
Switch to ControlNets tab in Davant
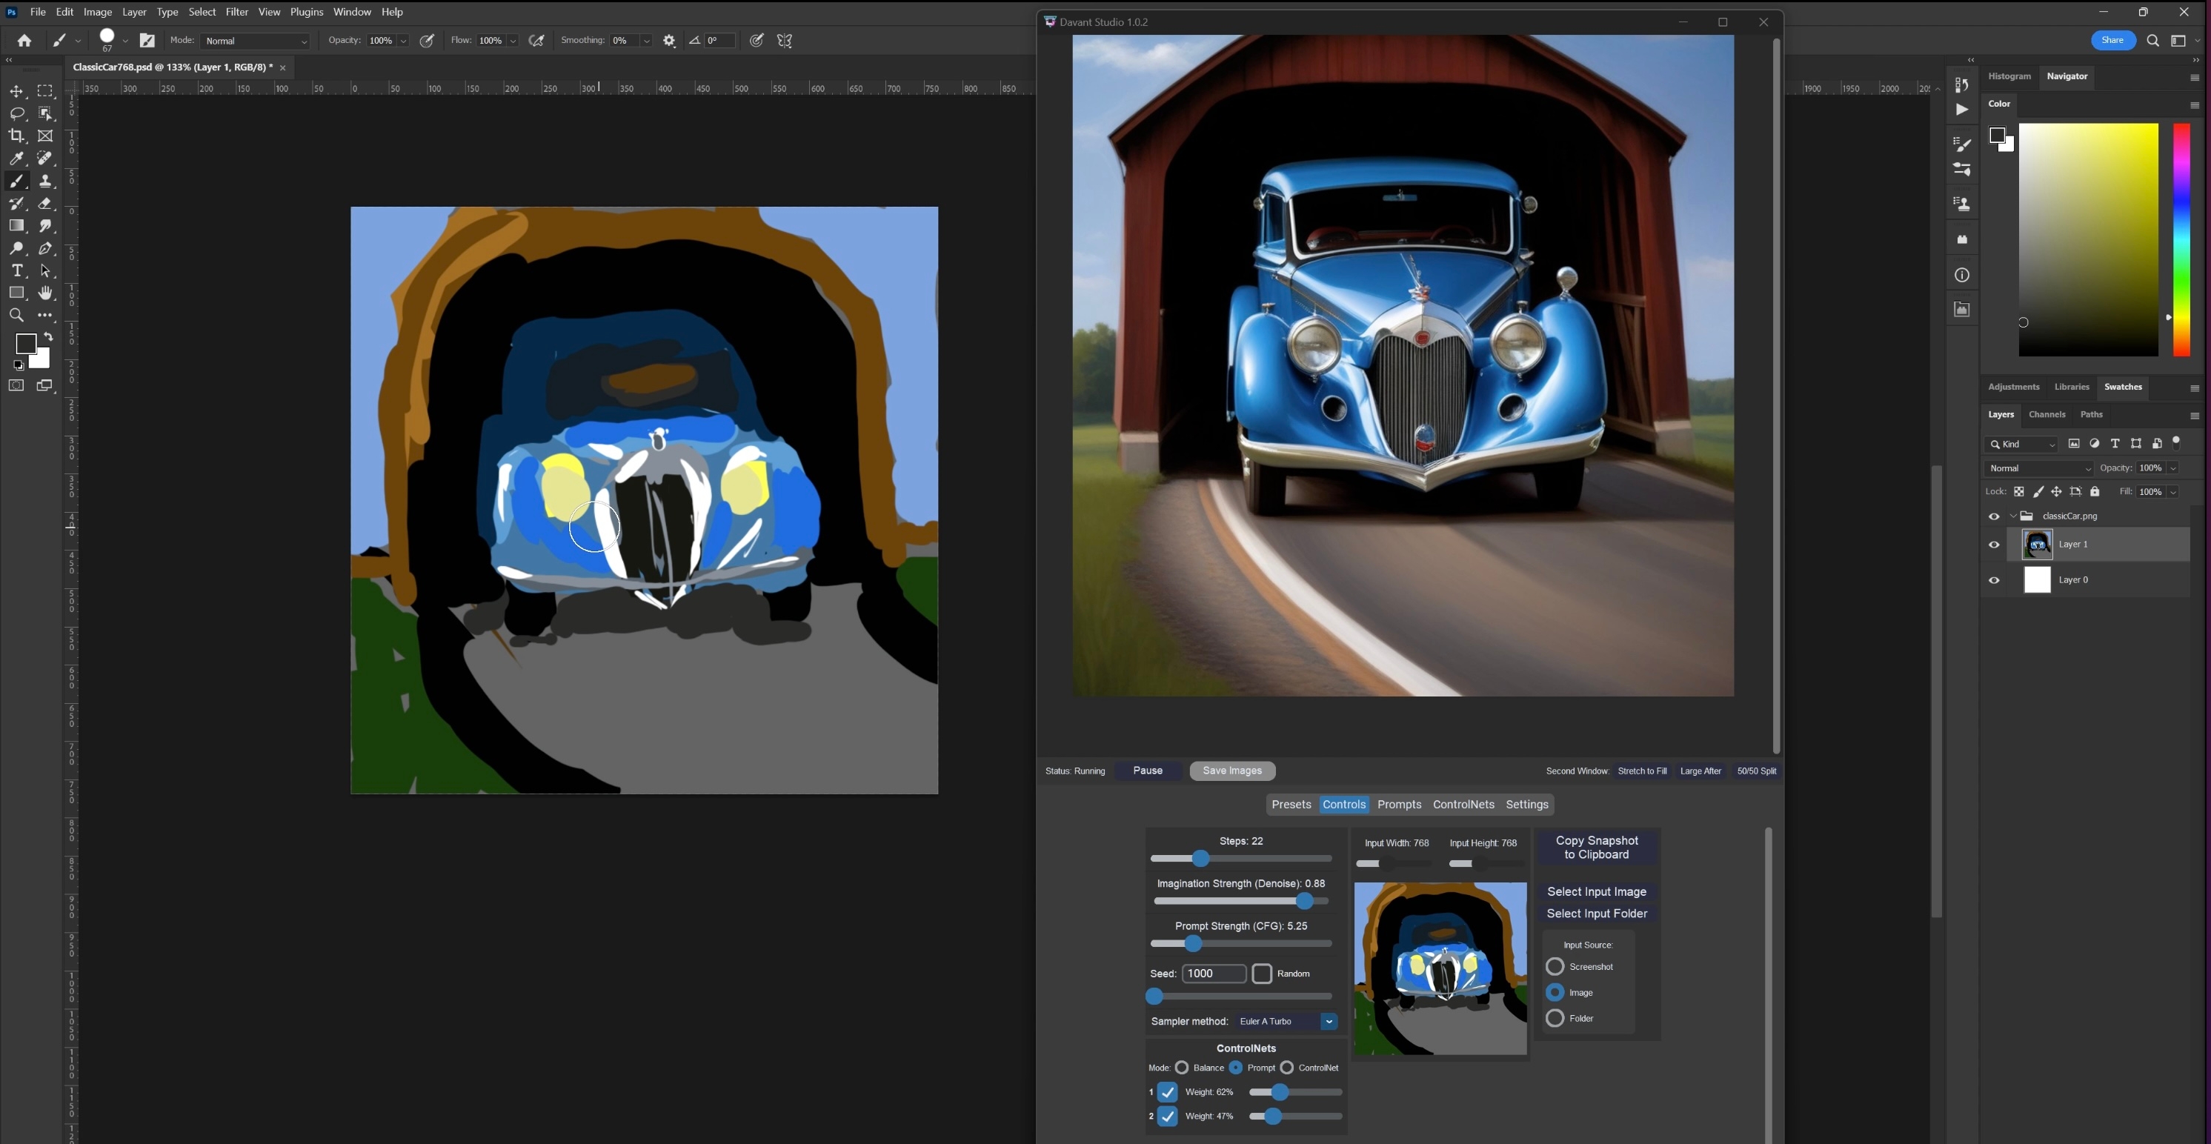1463,804
